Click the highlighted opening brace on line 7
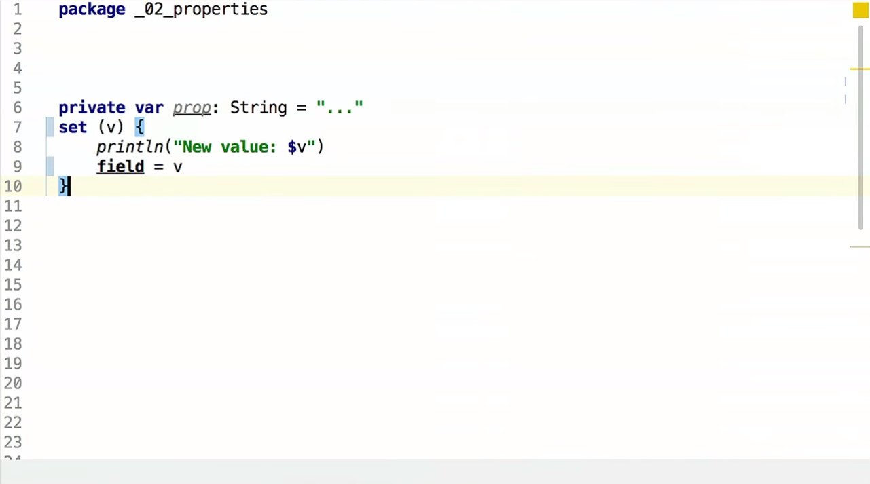Viewport: 870px width, 484px height. pos(139,127)
